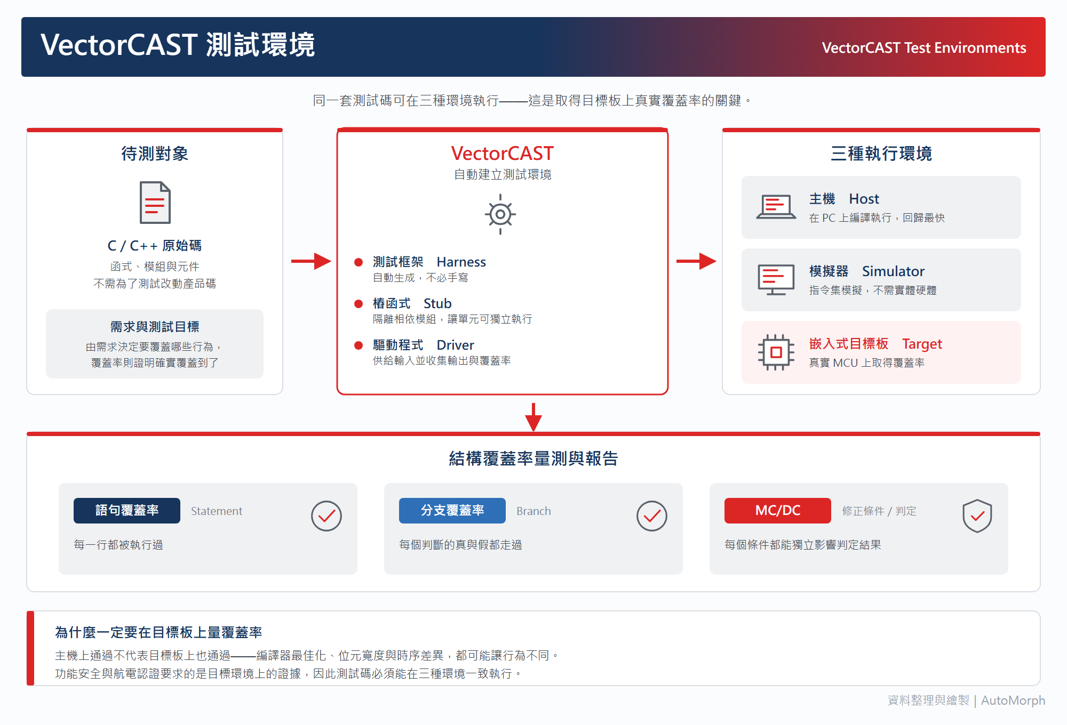Select the 模擬器 Simulator environment card
The height and width of the screenshot is (725, 1067).
click(x=881, y=280)
